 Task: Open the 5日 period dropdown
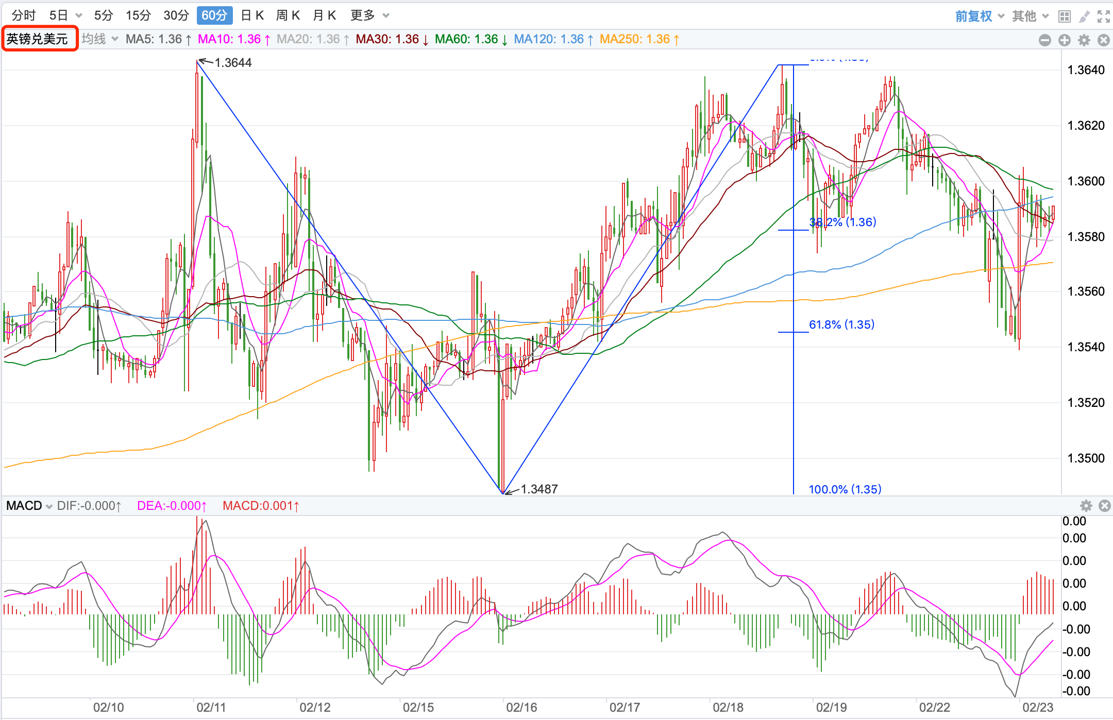tap(65, 15)
